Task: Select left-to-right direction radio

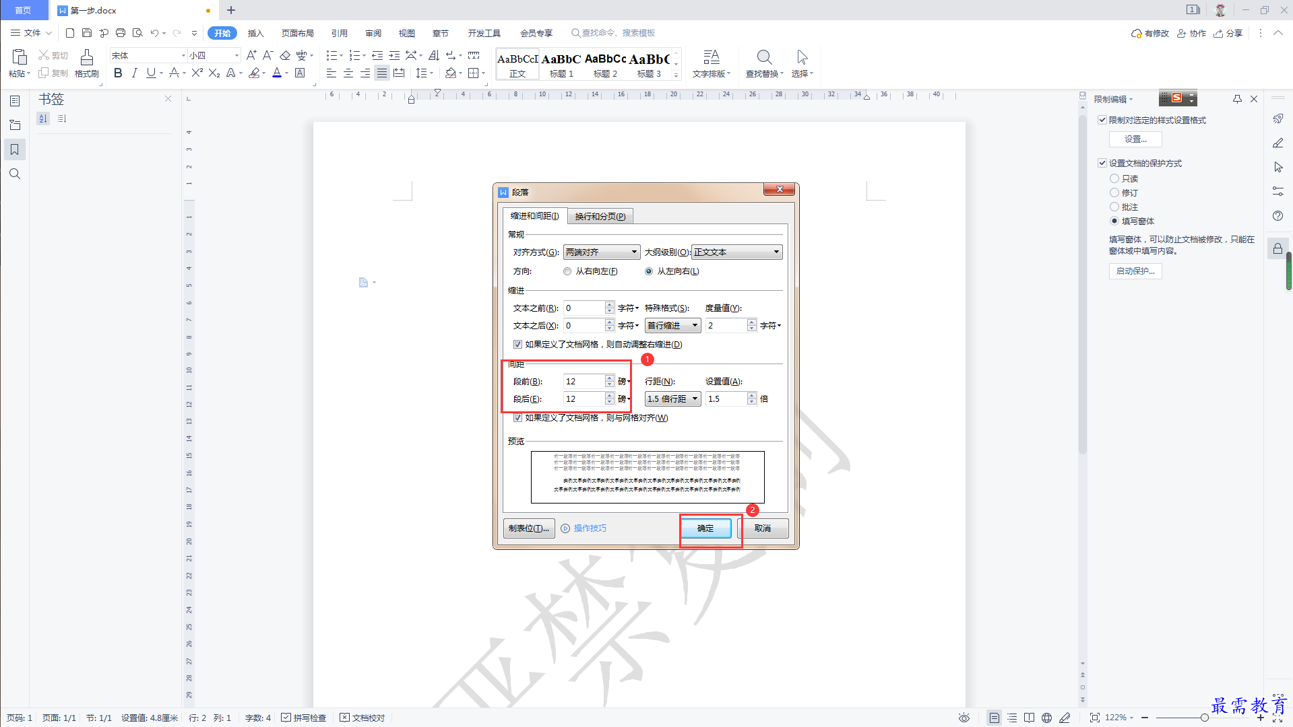Action: (649, 271)
